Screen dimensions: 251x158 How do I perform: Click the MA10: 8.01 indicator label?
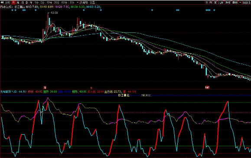pyautogui.click(x=46, y=7)
